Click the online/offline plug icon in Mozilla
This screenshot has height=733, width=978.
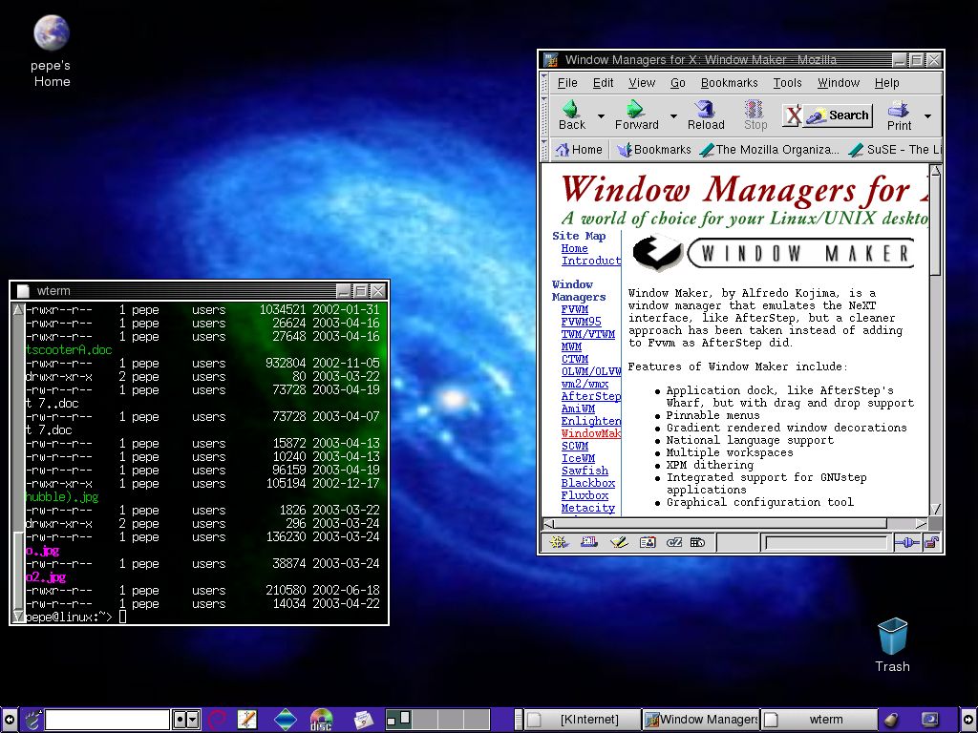point(907,542)
